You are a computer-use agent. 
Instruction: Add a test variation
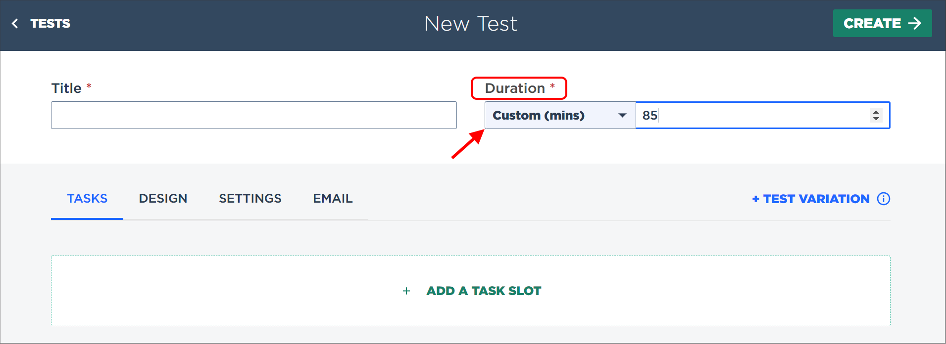811,199
